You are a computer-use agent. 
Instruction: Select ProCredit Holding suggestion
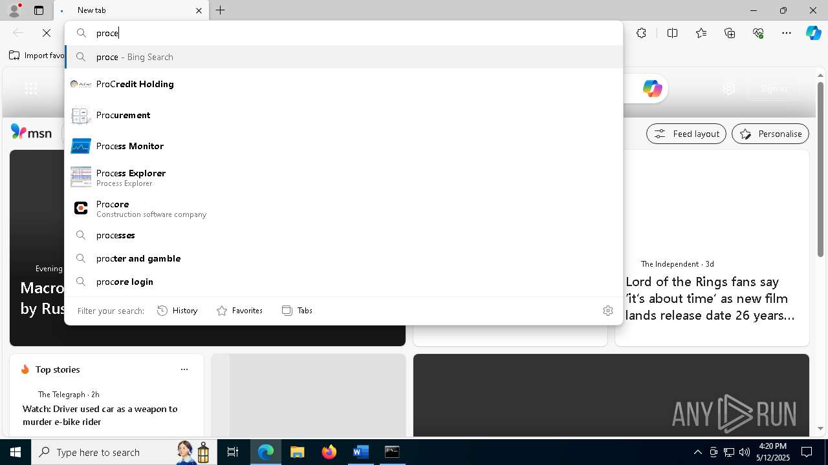coord(343,84)
